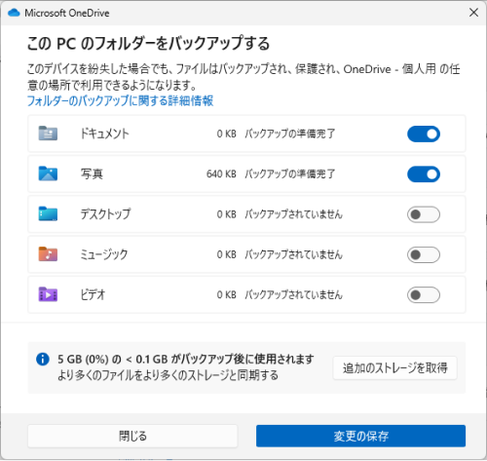Click 写真 row status バックアップの準備完了
The image size is (487, 461).
(290, 173)
